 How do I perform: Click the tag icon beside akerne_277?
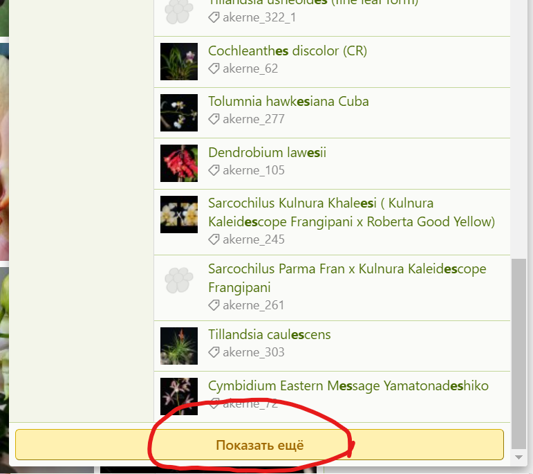click(214, 119)
